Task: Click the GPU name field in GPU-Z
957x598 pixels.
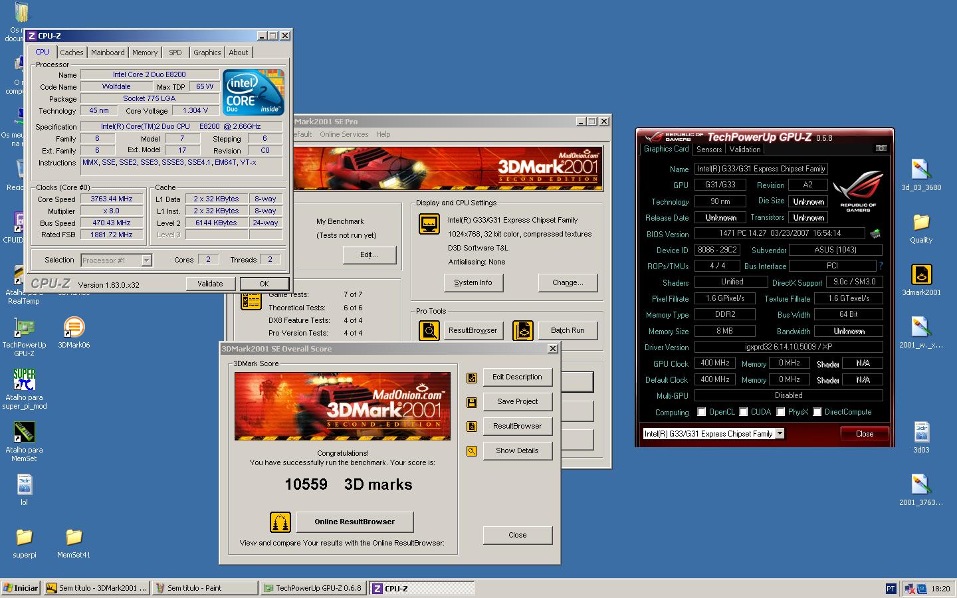Action: click(760, 169)
